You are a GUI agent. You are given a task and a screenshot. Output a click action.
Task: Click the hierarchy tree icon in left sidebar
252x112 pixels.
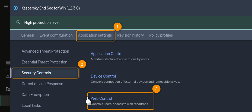8,89
